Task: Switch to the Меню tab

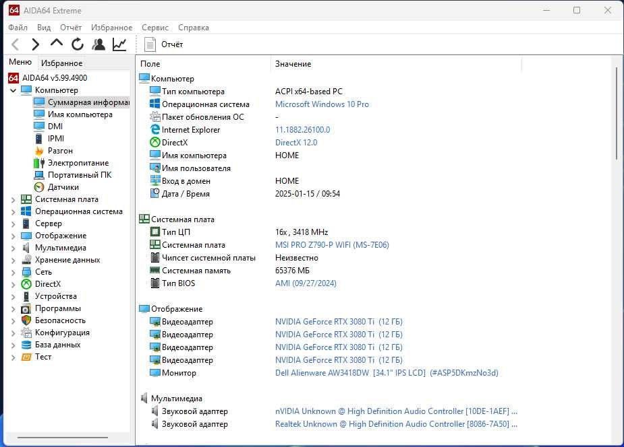Action: [20, 62]
